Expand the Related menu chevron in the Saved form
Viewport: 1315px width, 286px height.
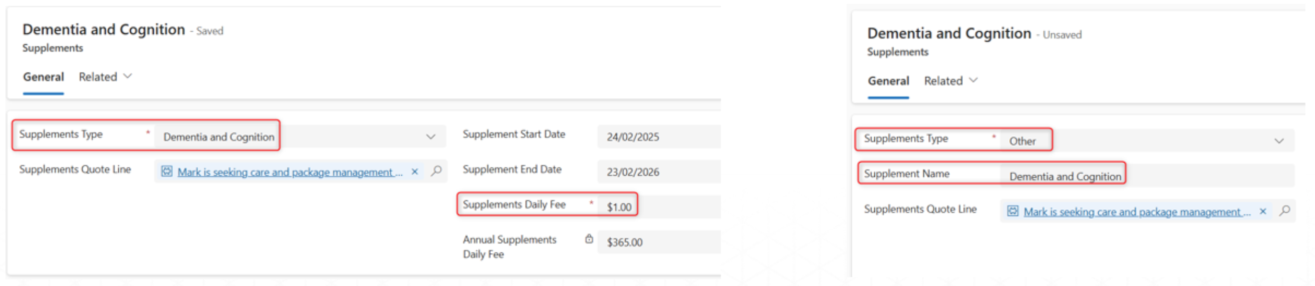pos(128,76)
